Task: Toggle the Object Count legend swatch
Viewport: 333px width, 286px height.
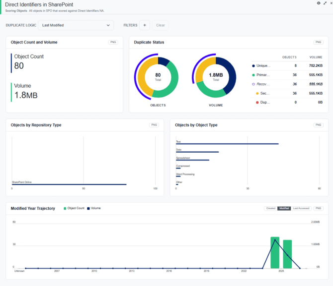Action: [65, 209]
